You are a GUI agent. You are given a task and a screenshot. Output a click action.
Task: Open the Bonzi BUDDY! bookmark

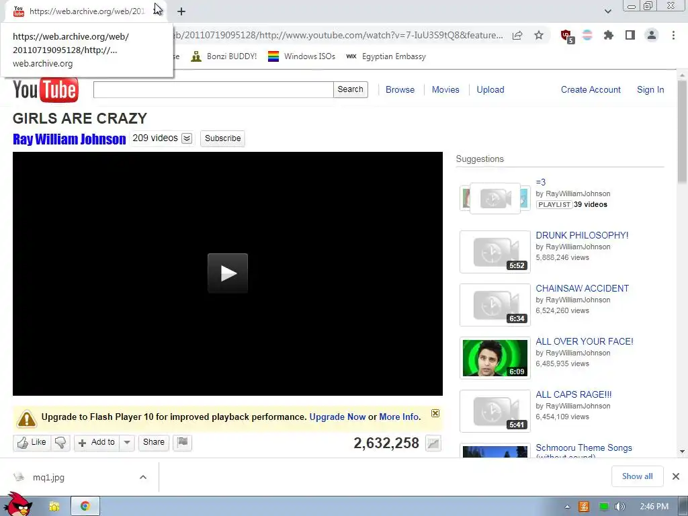pos(224,56)
